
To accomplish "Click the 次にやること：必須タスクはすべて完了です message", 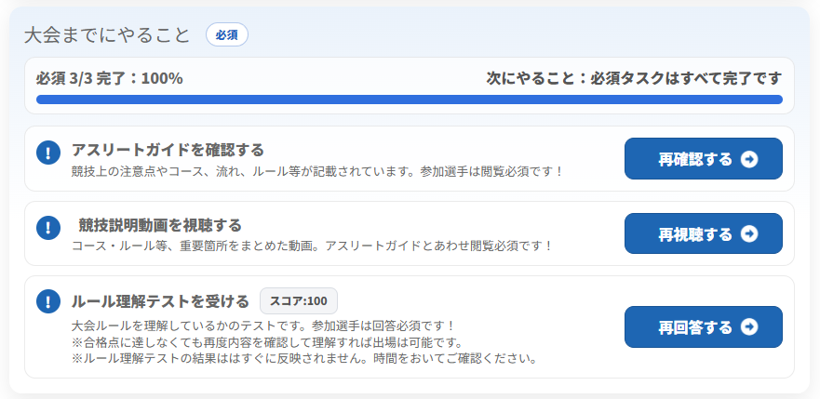I will [x=634, y=78].
